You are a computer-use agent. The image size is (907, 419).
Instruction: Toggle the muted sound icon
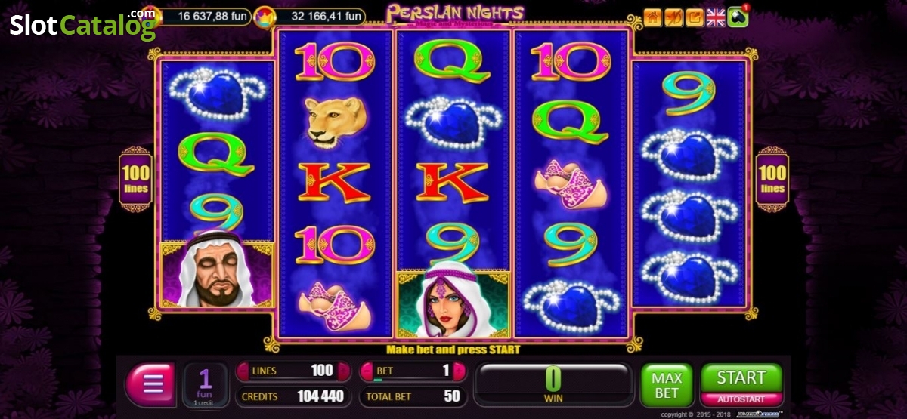(x=673, y=17)
